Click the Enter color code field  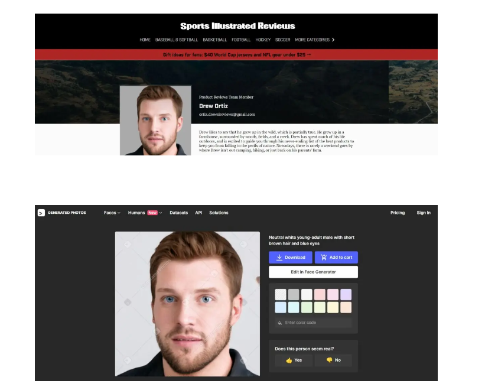[313, 323]
